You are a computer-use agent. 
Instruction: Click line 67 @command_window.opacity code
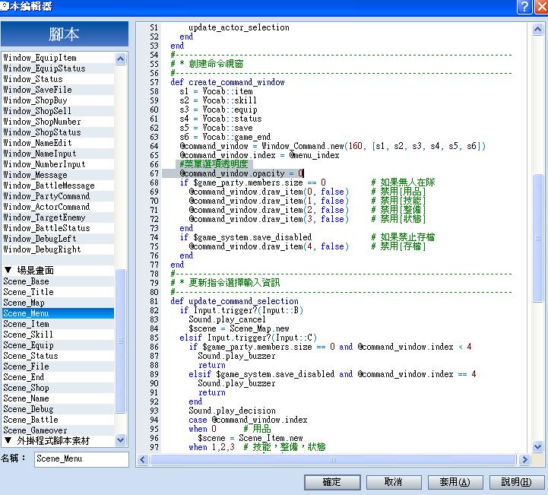[x=242, y=173]
